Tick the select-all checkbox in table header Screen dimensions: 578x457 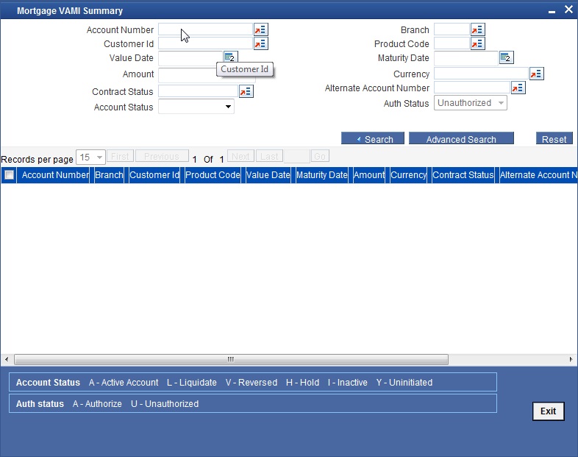pos(9,175)
